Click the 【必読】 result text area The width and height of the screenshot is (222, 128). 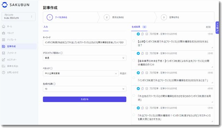(174, 44)
